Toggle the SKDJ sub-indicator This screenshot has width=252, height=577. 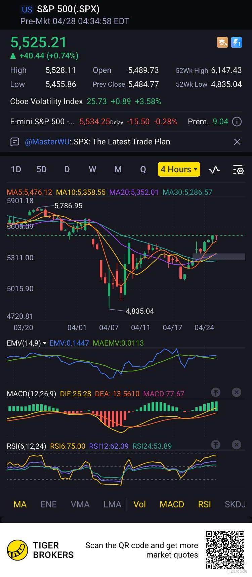(x=235, y=504)
